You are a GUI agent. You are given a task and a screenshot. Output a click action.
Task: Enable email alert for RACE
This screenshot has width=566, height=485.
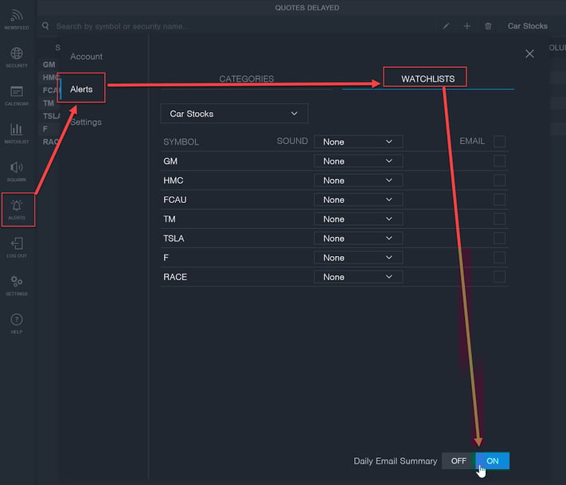point(500,277)
